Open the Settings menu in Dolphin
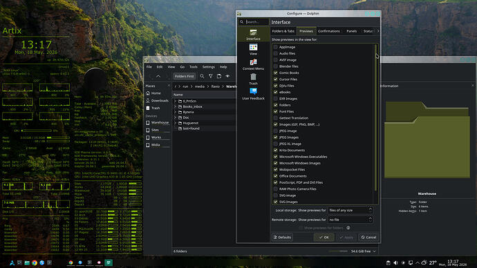The width and height of the screenshot is (477, 268). tap(208, 67)
